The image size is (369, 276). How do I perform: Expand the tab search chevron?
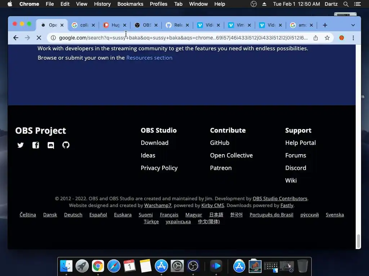(353, 25)
